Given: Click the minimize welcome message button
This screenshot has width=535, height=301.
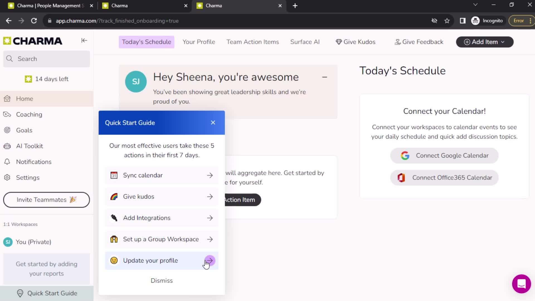Looking at the screenshot, I should tap(325, 77).
